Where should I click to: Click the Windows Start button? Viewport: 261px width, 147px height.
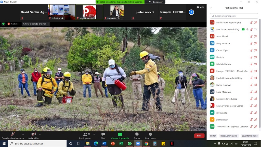[x=4, y=143]
